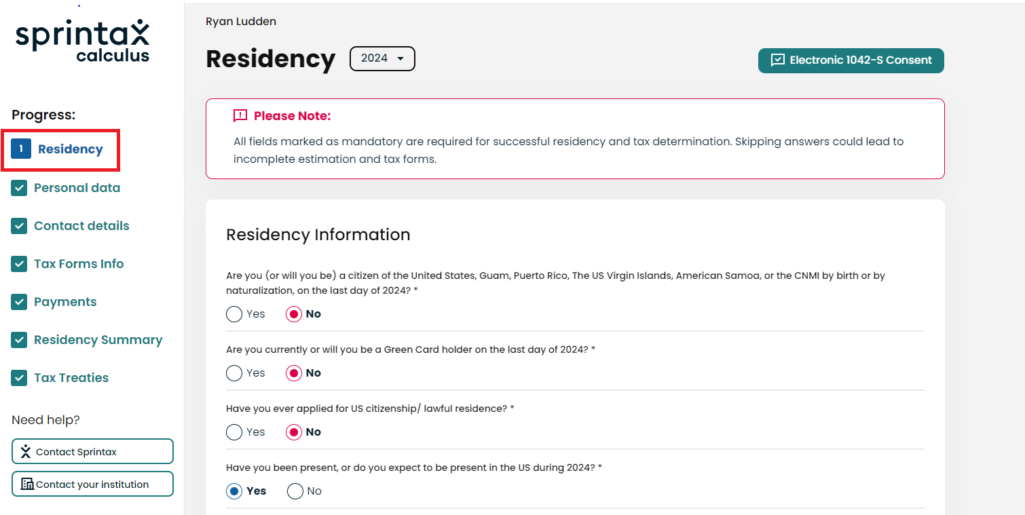1025x515 pixels.
Task: Click the Payments checkmark icon
Action: (x=19, y=302)
